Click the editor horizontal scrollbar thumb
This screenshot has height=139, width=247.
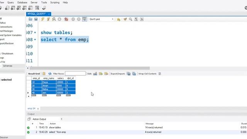(90, 68)
